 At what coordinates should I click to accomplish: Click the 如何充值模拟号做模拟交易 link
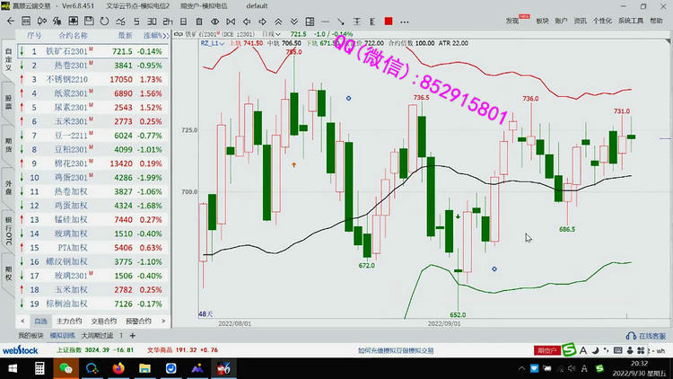point(395,350)
